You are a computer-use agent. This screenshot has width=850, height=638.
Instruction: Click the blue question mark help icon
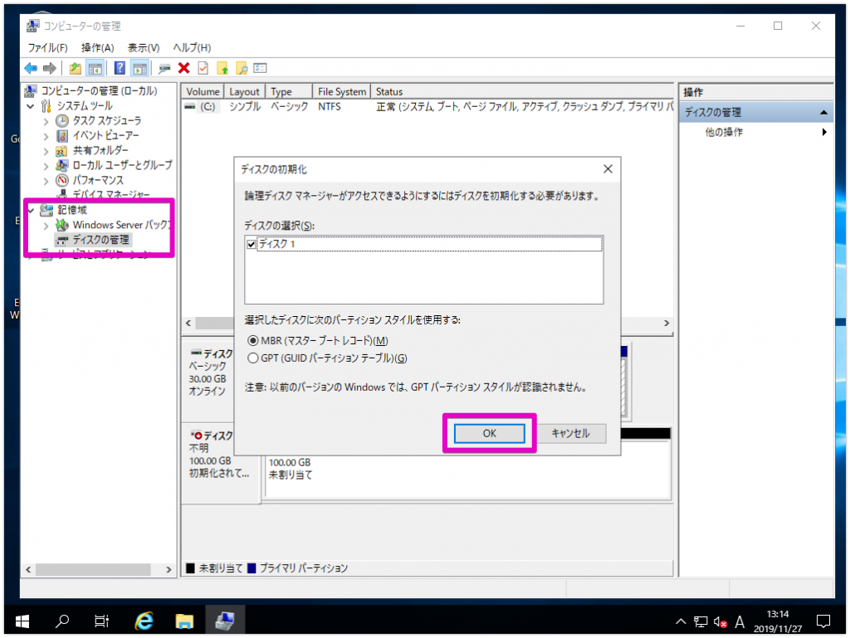(120, 68)
